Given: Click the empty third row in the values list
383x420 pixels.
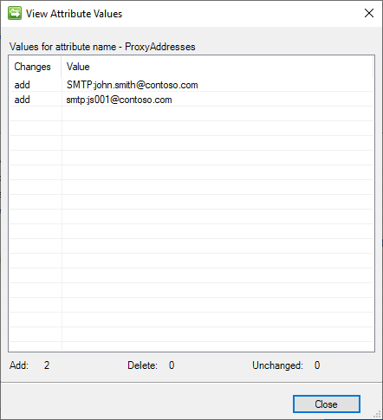Looking at the screenshot, I should click(x=191, y=113).
